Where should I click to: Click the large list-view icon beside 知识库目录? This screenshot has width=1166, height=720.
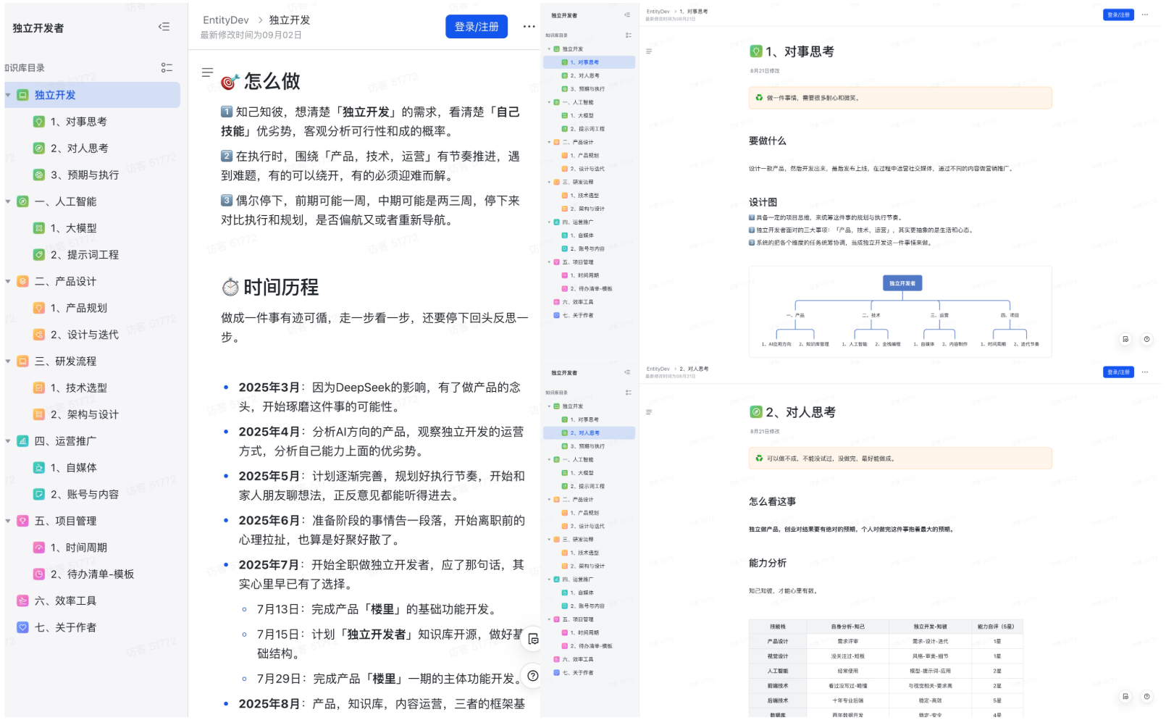(167, 67)
